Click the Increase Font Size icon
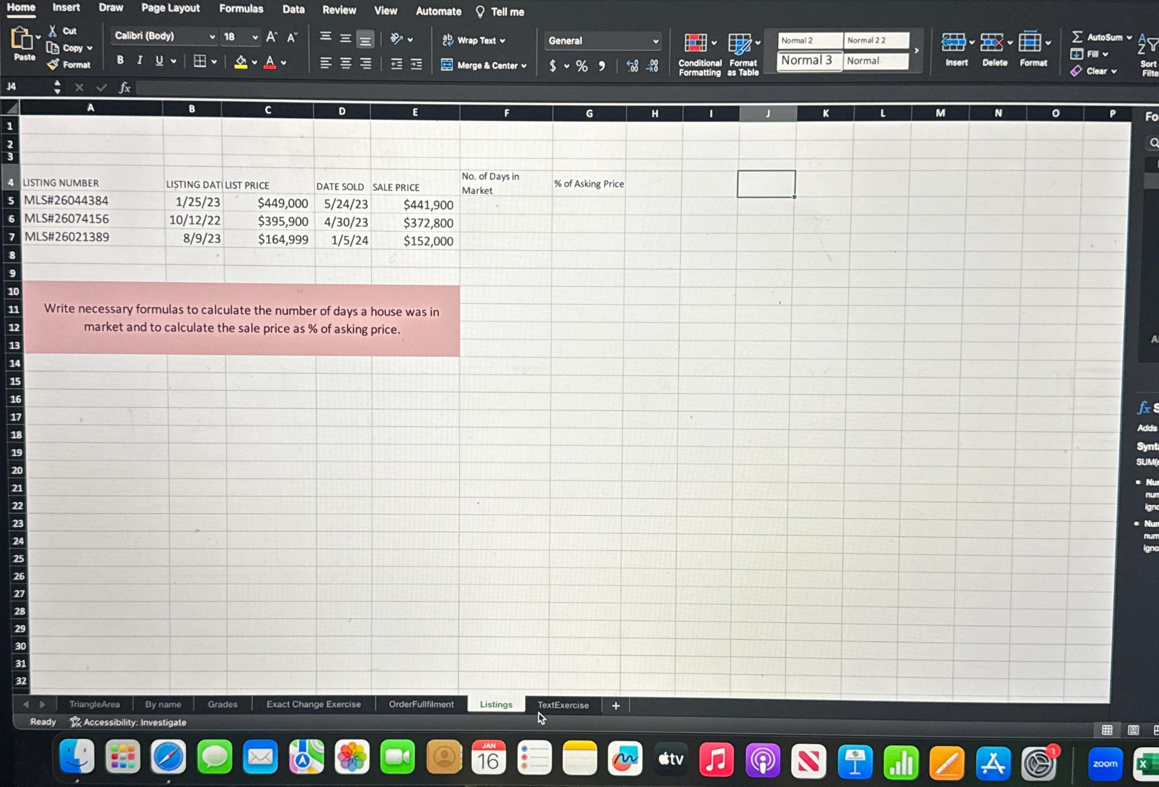 [x=272, y=37]
